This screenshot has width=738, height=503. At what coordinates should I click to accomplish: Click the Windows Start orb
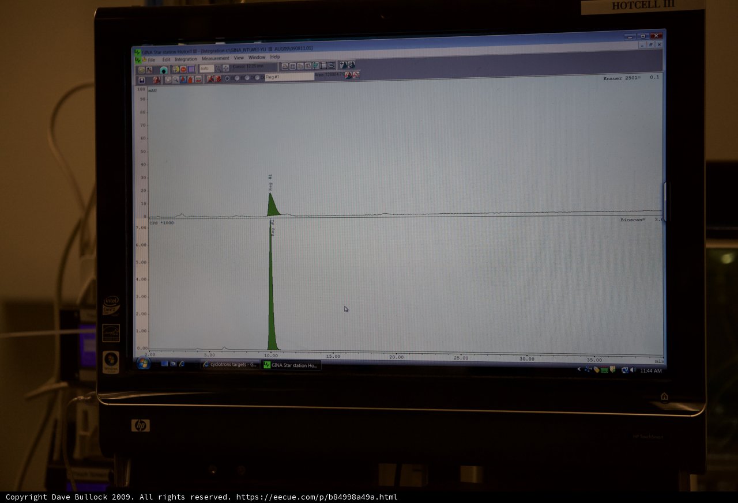point(144,364)
